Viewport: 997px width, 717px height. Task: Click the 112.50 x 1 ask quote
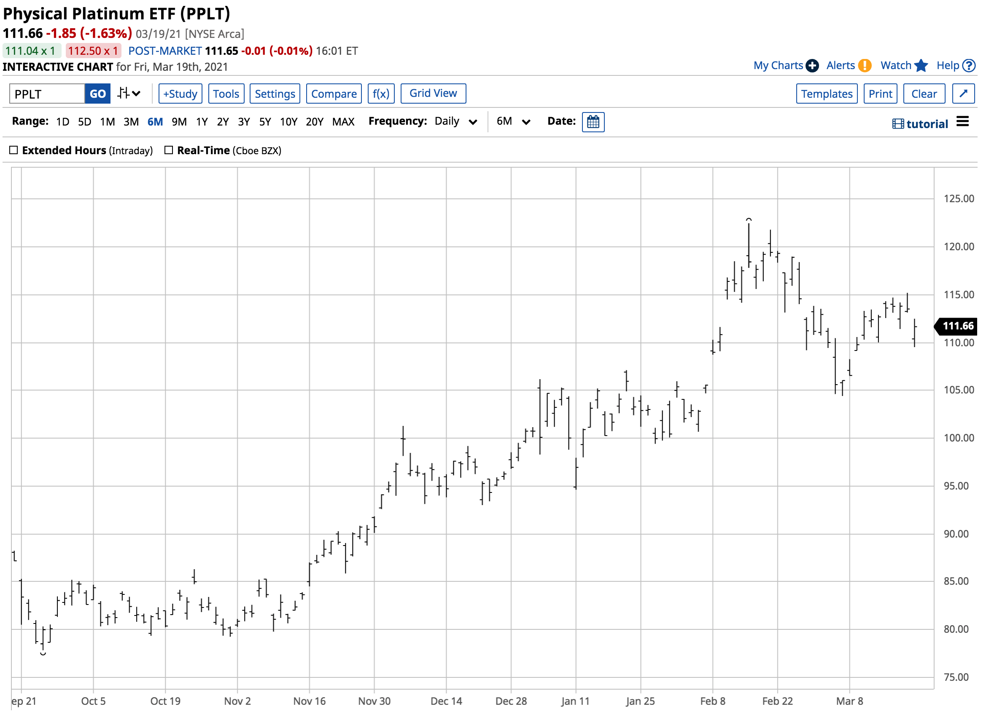(x=94, y=51)
